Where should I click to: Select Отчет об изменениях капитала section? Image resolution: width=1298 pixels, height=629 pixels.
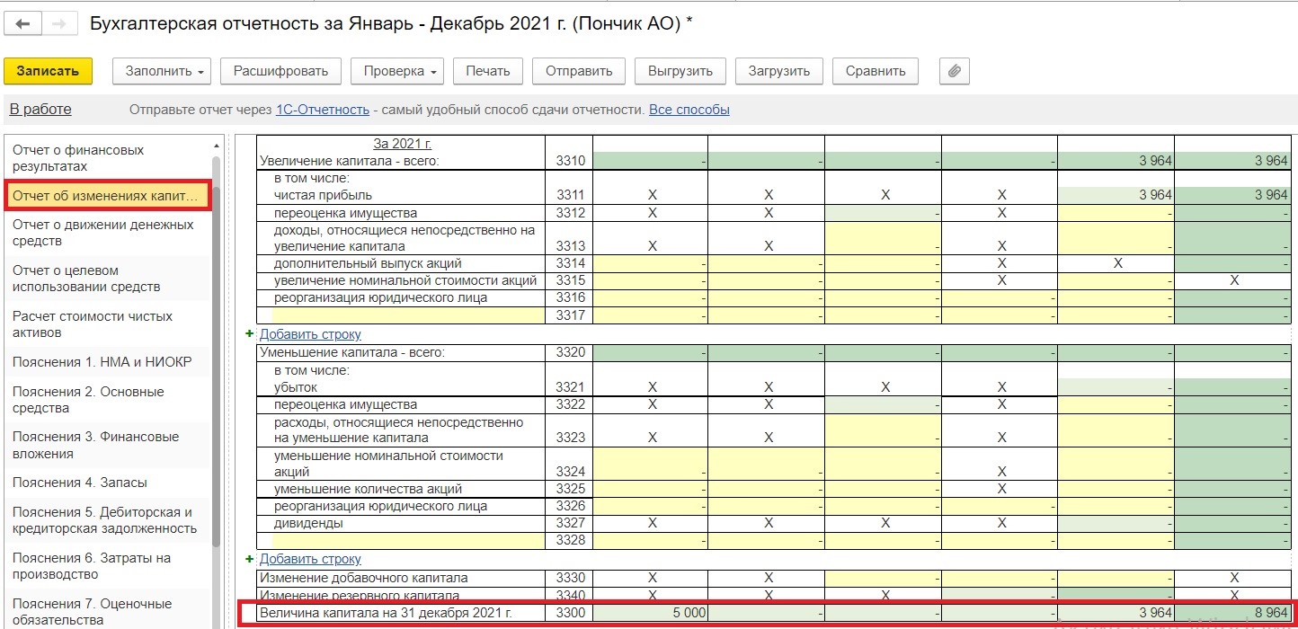point(108,195)
